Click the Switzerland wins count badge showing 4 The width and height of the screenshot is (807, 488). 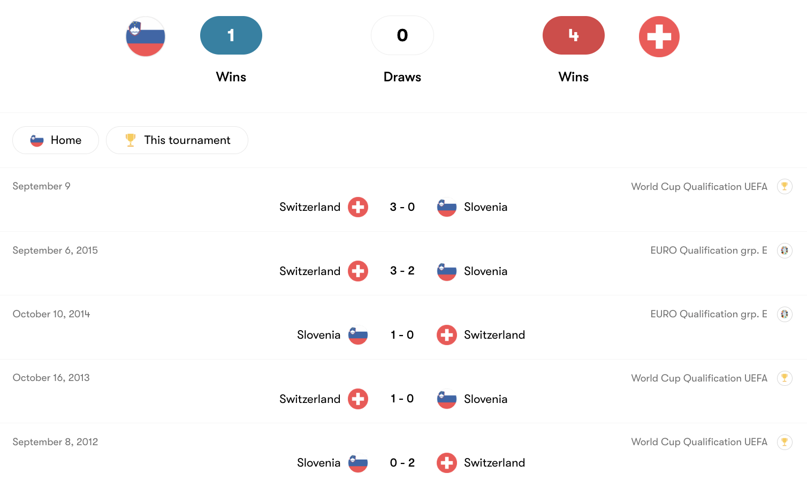pos(574,35)
